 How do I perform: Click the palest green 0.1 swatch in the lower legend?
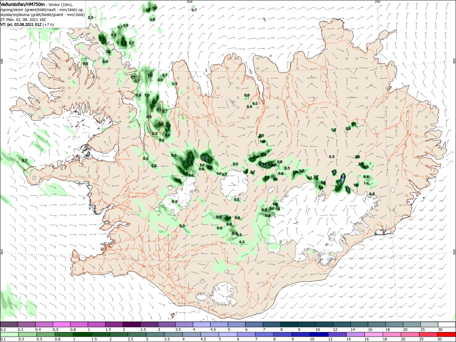pyautogui.click(x=9, y=335)
